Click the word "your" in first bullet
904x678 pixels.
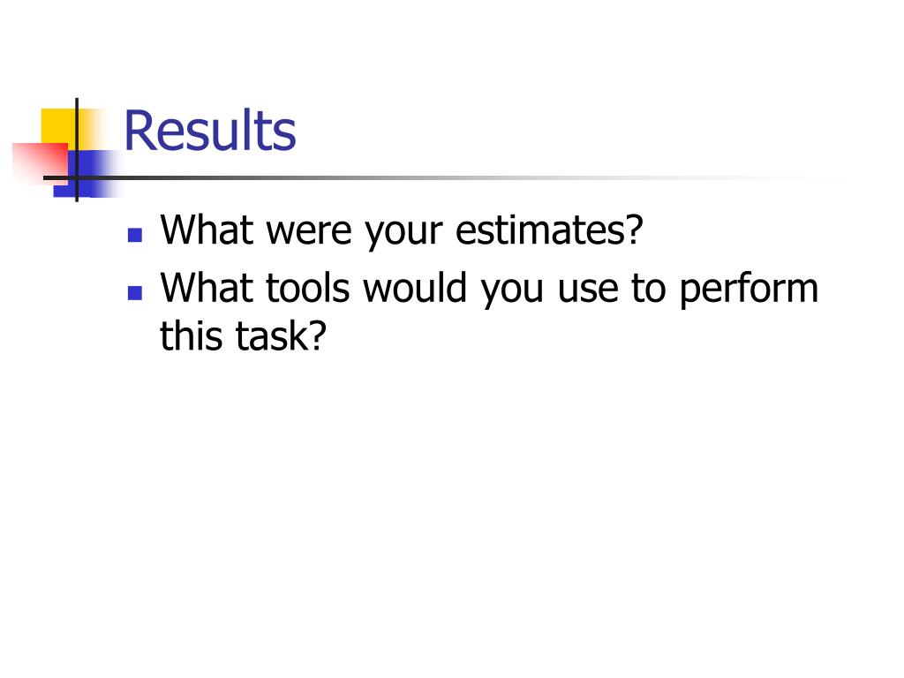(x=403, y=233)
